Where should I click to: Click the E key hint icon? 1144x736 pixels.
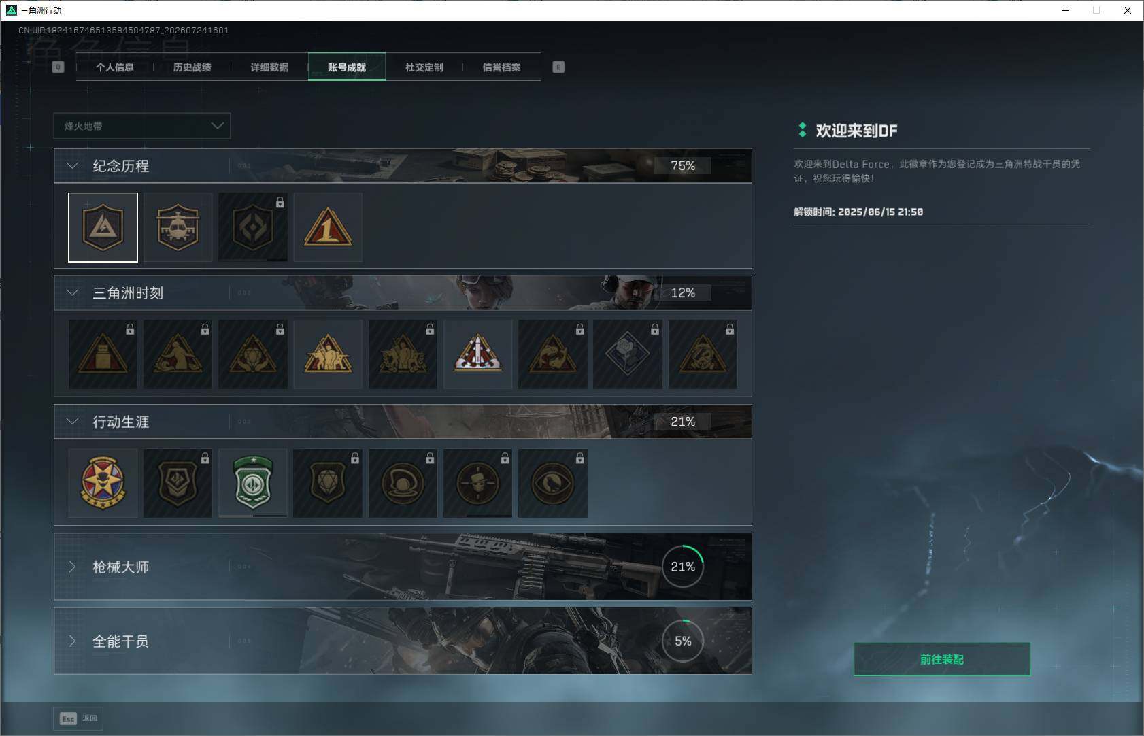coord(558,67)
